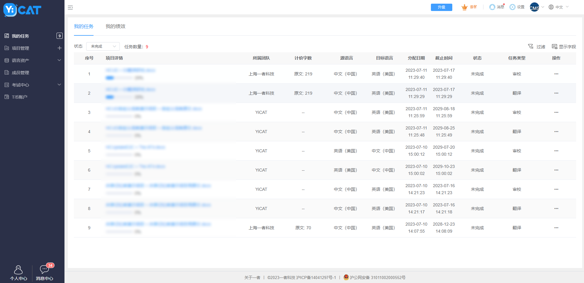Open the 消息 notification bell icon
Viewport: 584px width, 283px height.
[x=492, y=7]
